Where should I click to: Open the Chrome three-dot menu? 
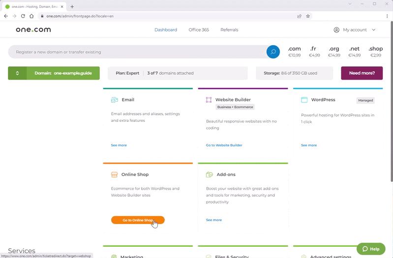[x=387, y=16]
